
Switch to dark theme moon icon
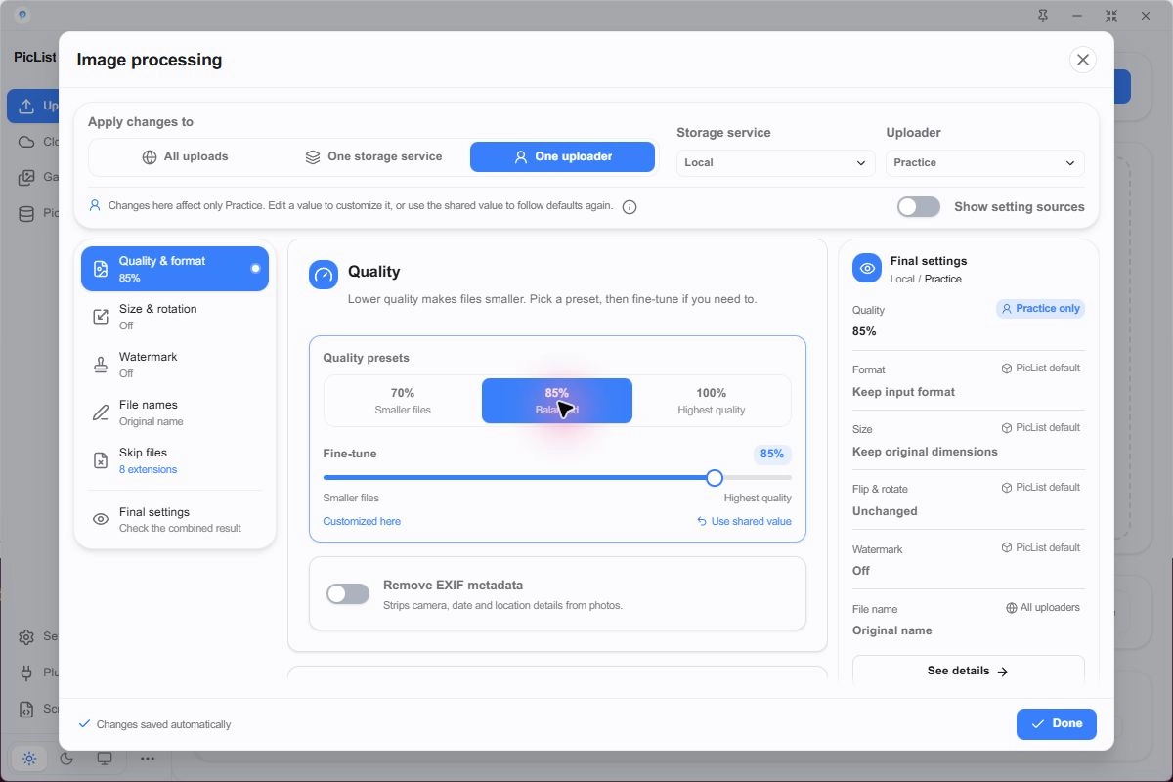pos(66,759)
